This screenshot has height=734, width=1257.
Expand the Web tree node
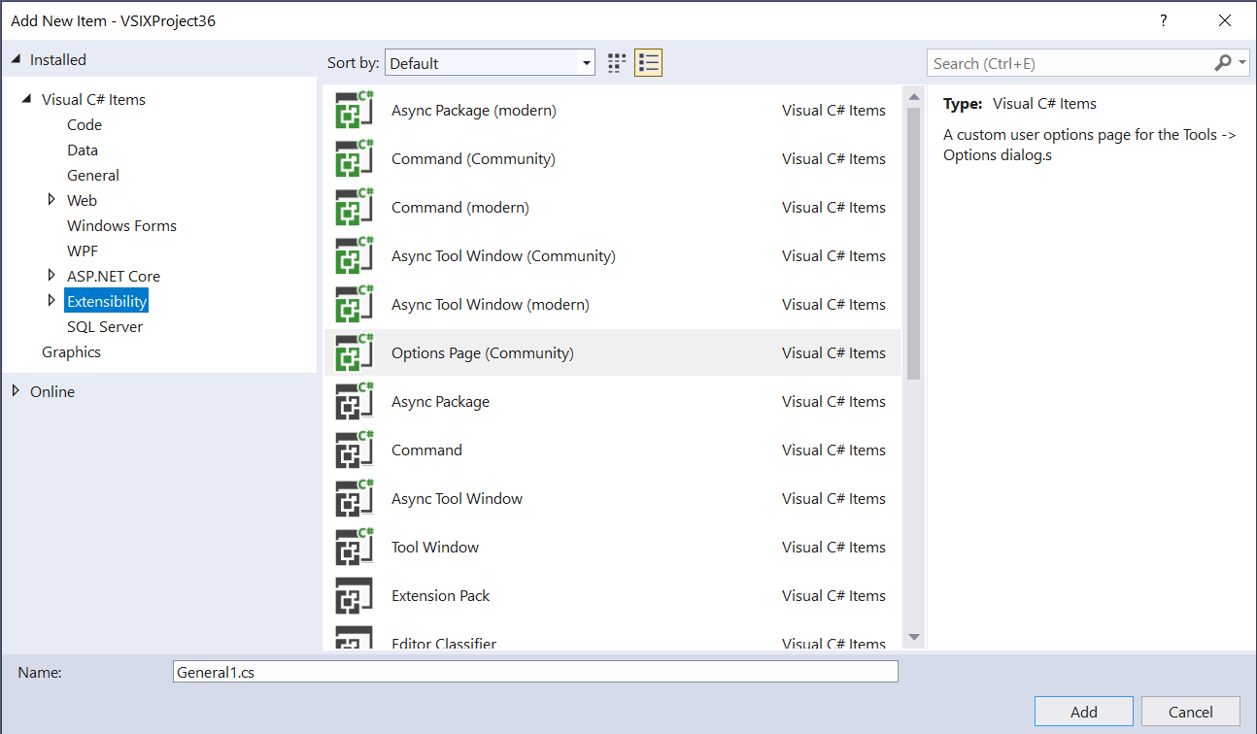[x=51, y=200]
